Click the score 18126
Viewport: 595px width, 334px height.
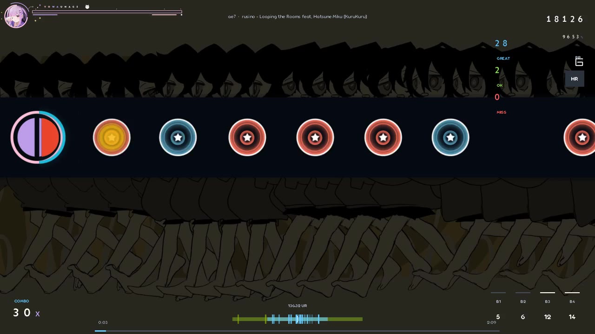coord(565,19)
